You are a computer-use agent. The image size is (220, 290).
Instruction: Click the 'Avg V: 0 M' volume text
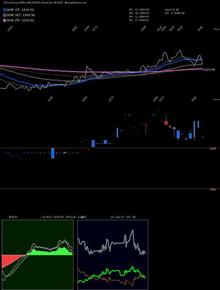click(171, 9)
